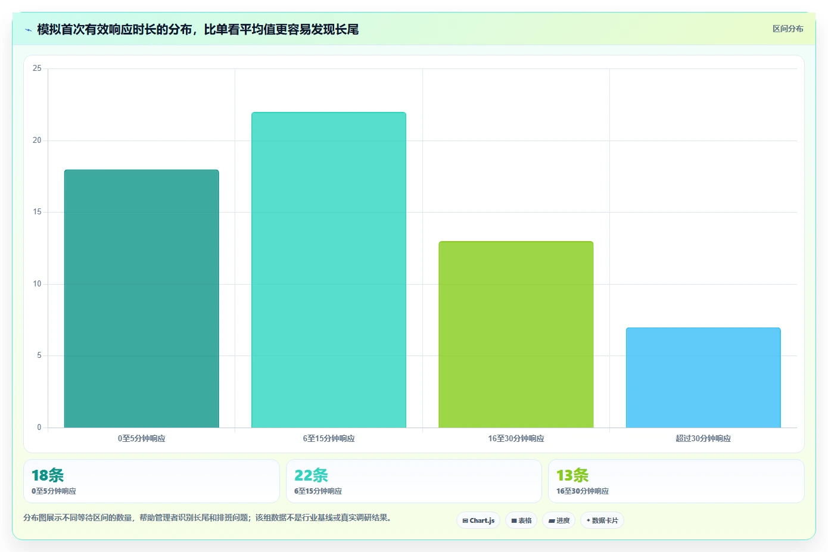Click the green 16至30分钟响应 bar
Viewport: 828px width, 552px height.
(x=516, y=335)
